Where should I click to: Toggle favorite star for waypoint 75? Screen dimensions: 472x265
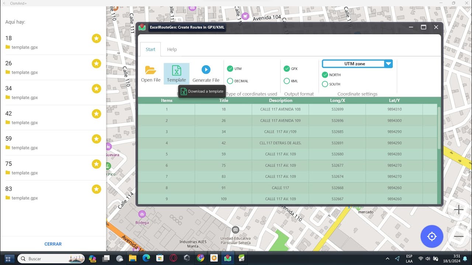96,164
